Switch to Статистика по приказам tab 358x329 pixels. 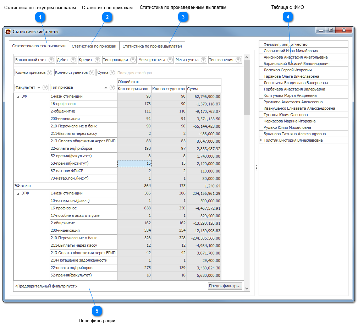tap(94, 46)
